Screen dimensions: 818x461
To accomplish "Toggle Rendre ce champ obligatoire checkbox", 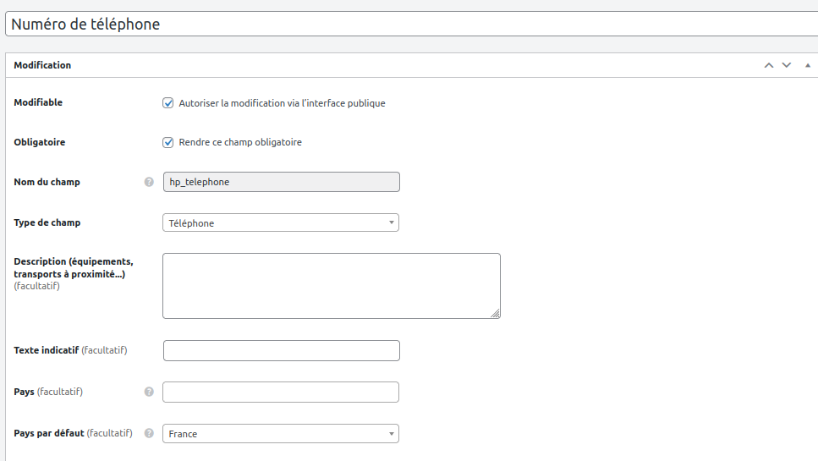I will tap(168, 142).
